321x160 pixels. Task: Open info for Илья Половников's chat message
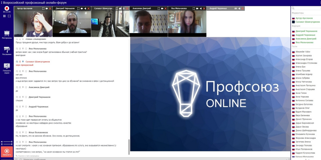[26, 132]
